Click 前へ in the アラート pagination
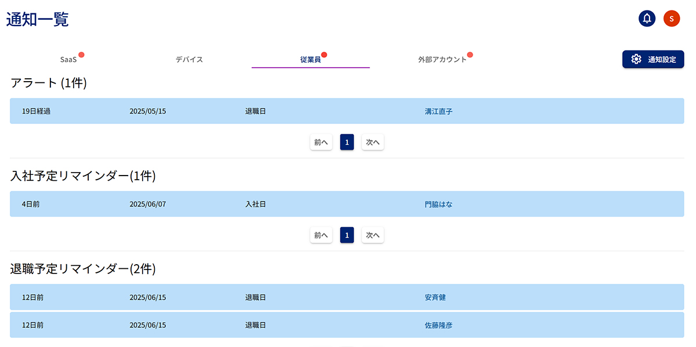696x347 pixels. tap(321, 142)
